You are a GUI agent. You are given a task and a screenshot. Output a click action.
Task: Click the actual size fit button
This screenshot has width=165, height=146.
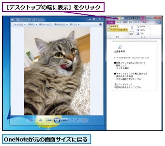[41, 120]
